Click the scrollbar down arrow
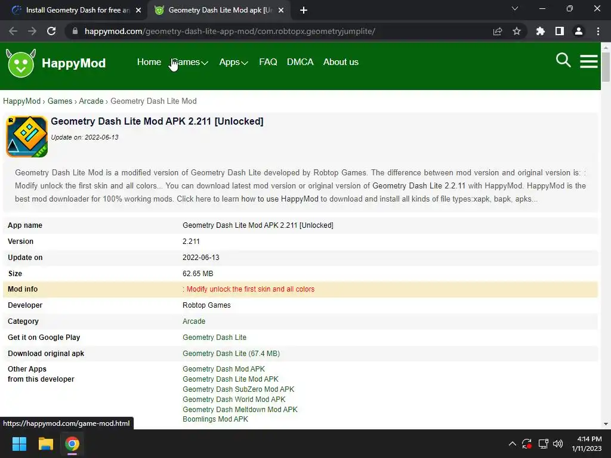 606,424
